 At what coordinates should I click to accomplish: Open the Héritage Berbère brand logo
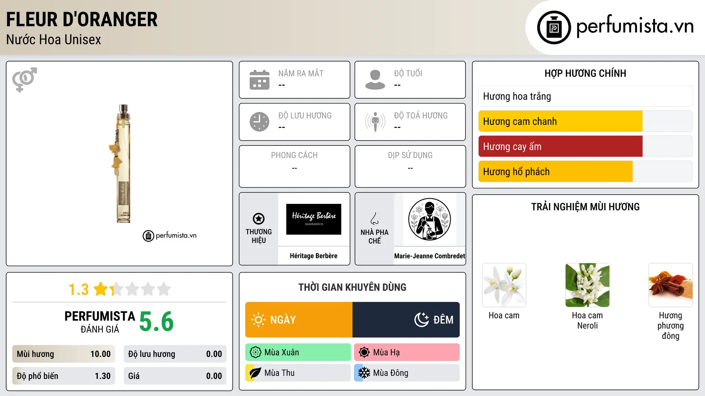coord(314,219)
